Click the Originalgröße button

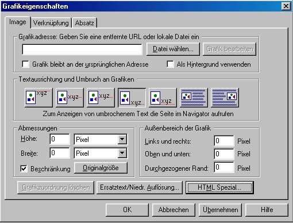pyautogui.click(x=101, y=168)
